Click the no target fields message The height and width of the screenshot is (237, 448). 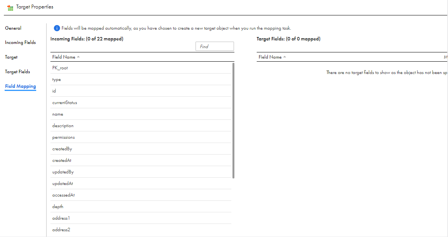coord(387,73)
